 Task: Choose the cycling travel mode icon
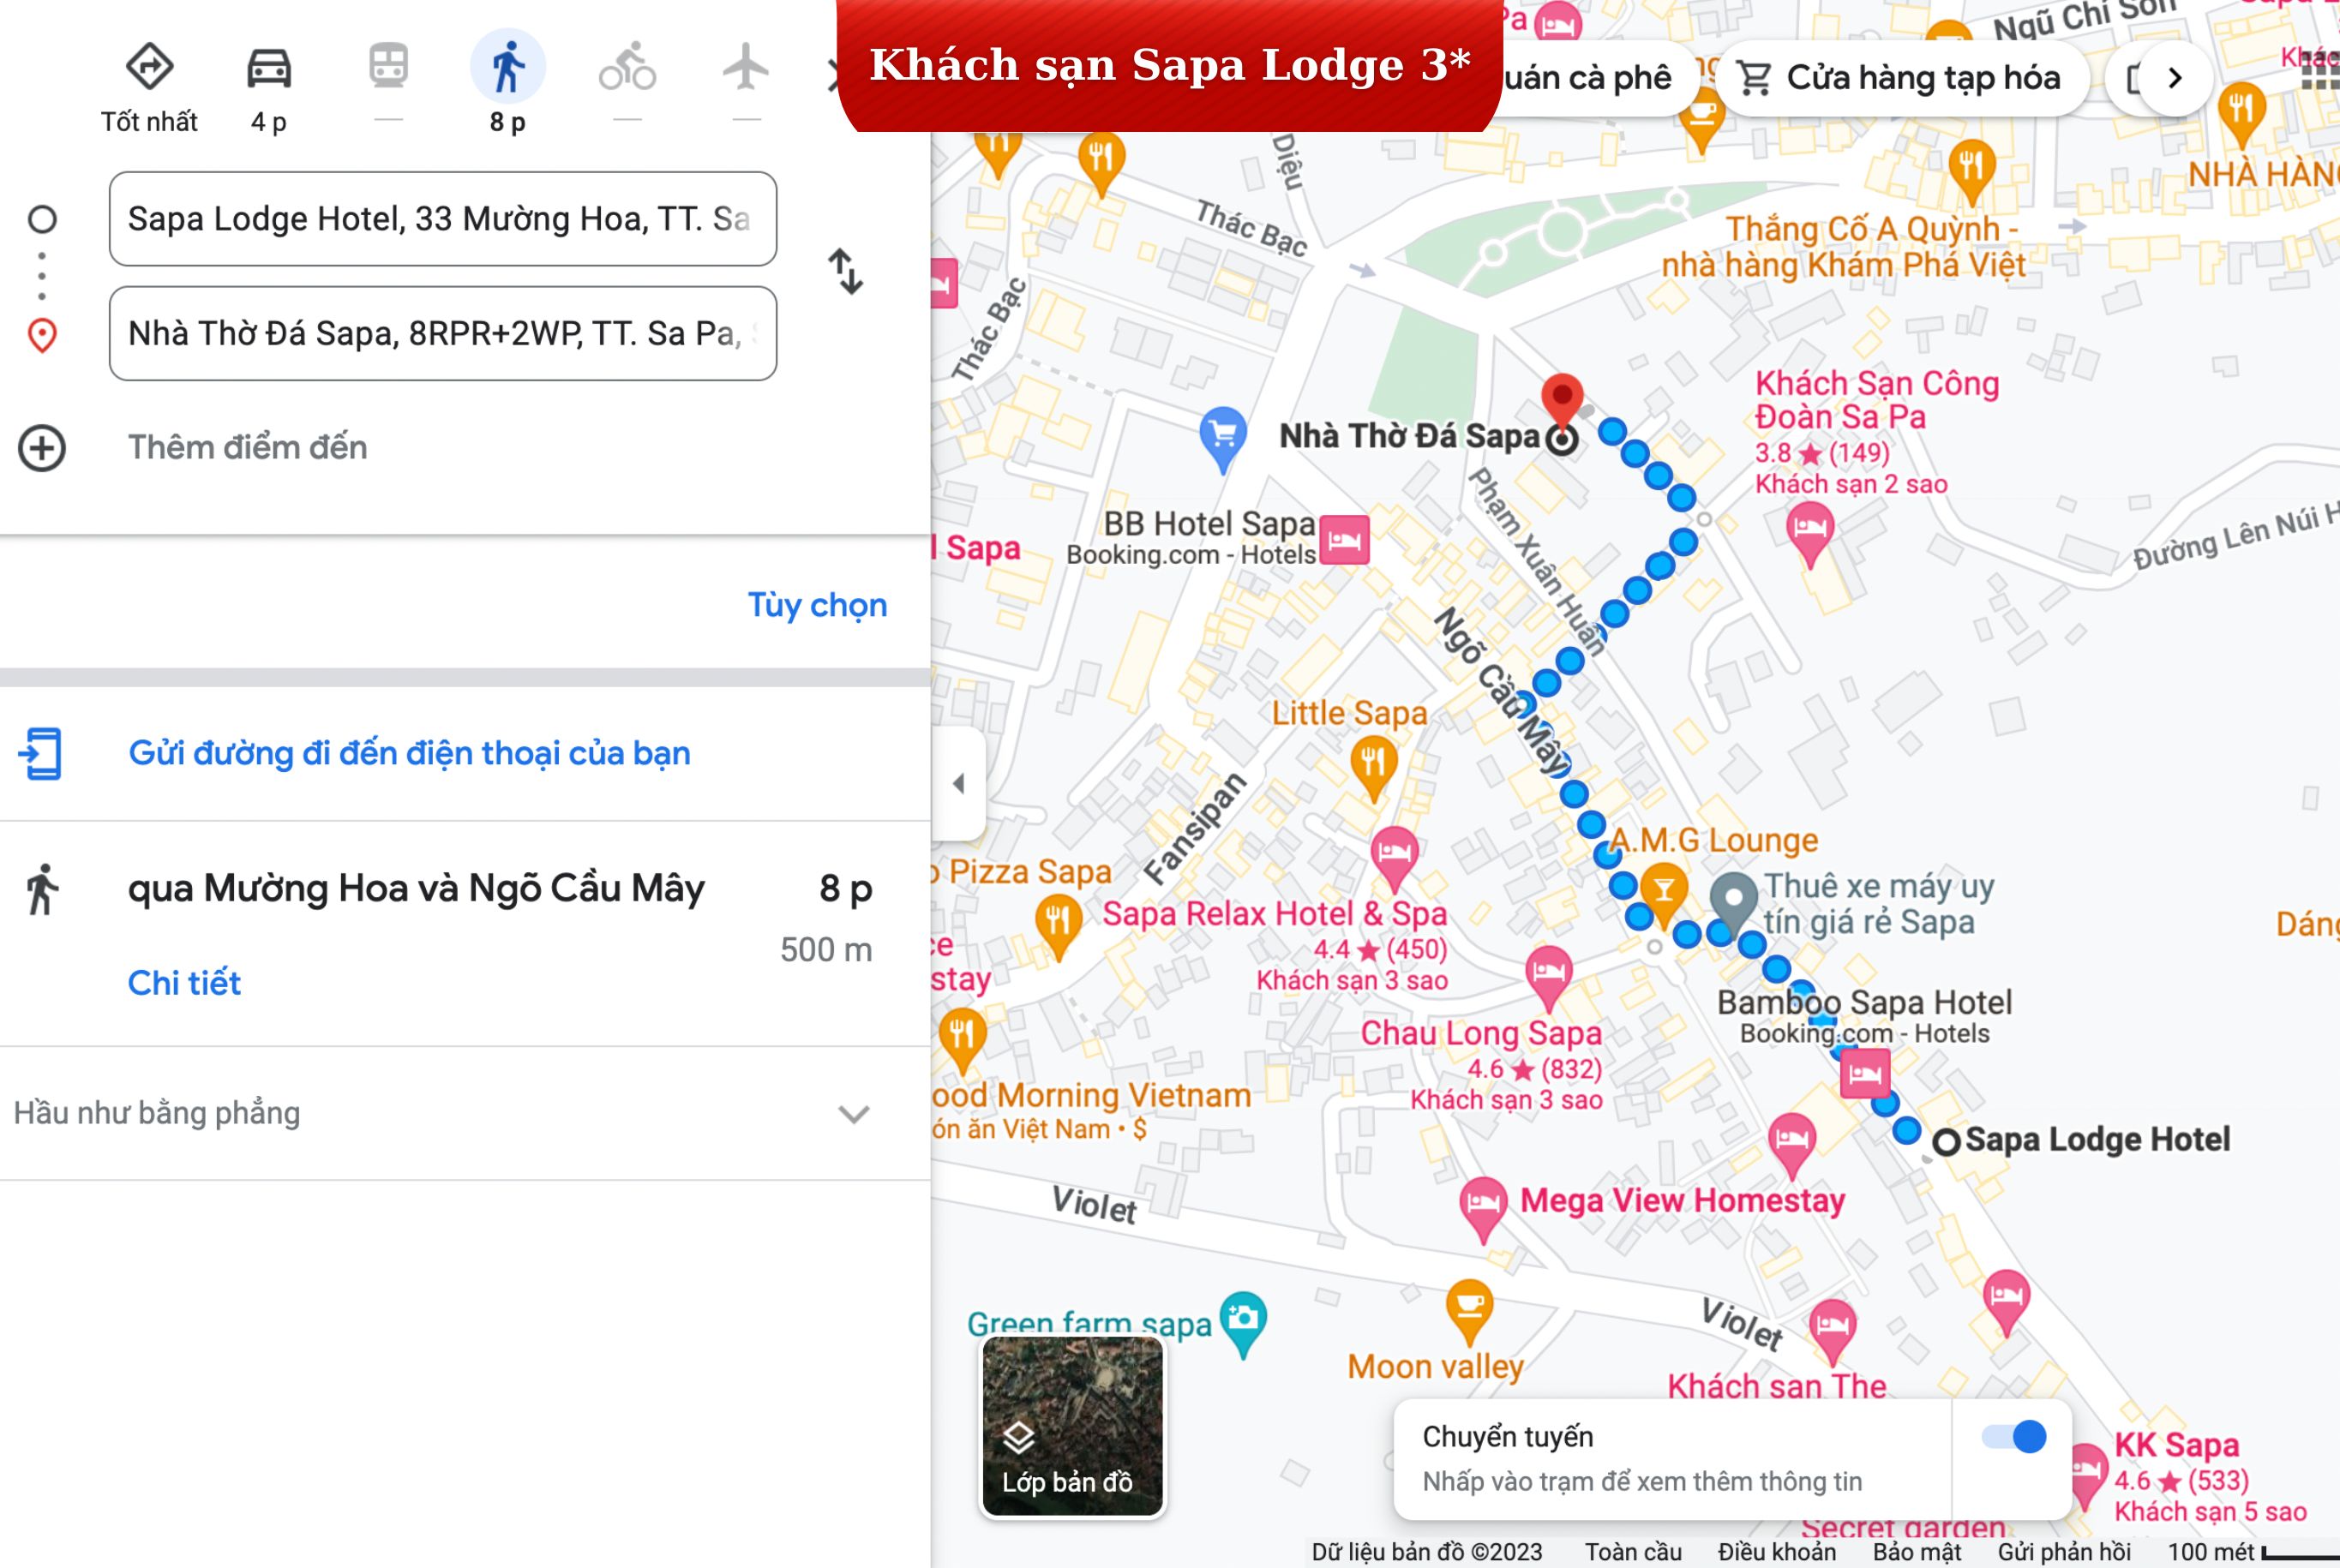[627, 67]
